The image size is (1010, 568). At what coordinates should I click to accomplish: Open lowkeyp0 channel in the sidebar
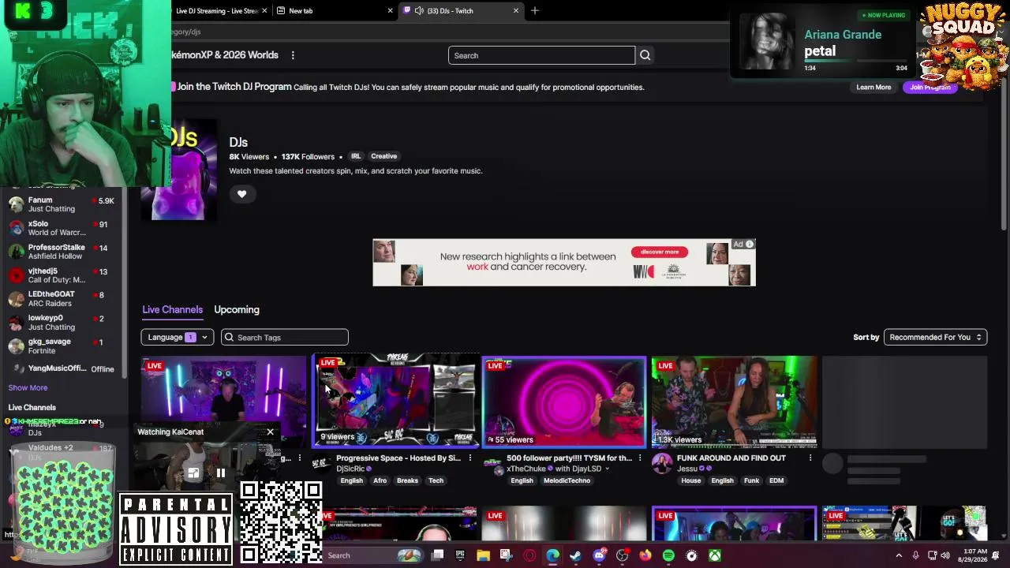(x=63, y=322)
